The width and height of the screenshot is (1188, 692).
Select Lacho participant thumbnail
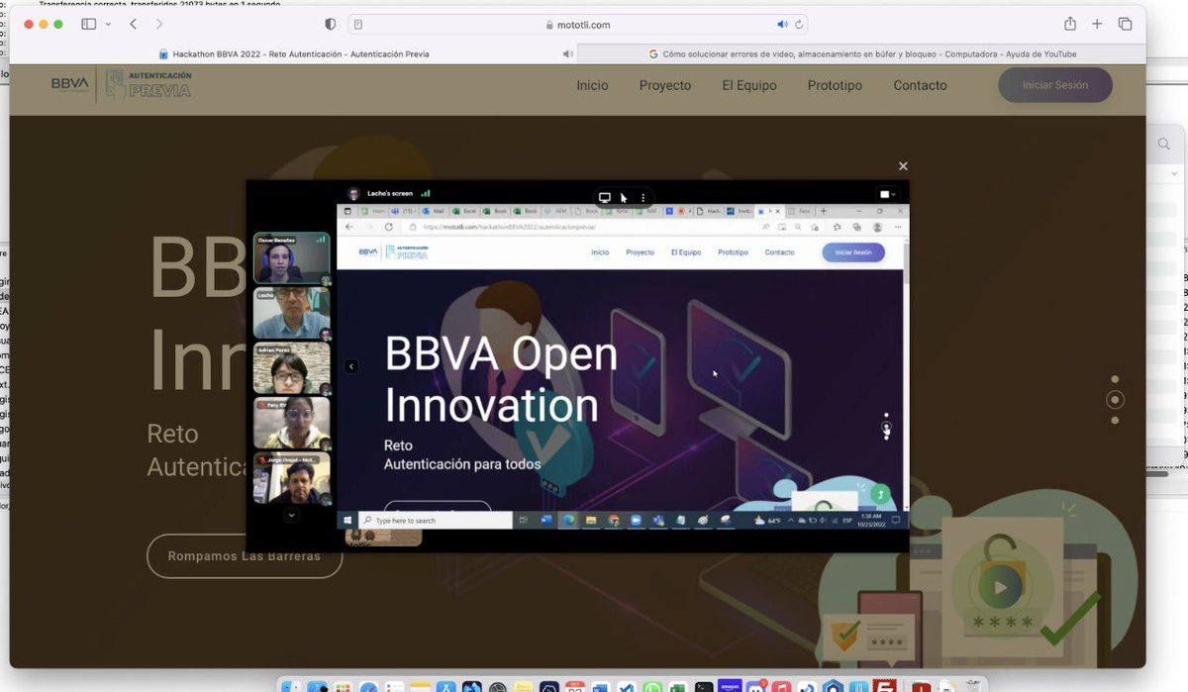pyautogui.click(x=291, y=314)
